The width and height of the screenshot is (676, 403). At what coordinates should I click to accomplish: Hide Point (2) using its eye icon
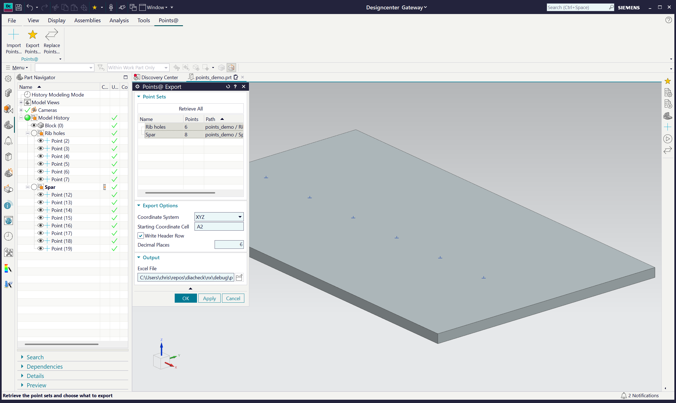click(40, 141)
